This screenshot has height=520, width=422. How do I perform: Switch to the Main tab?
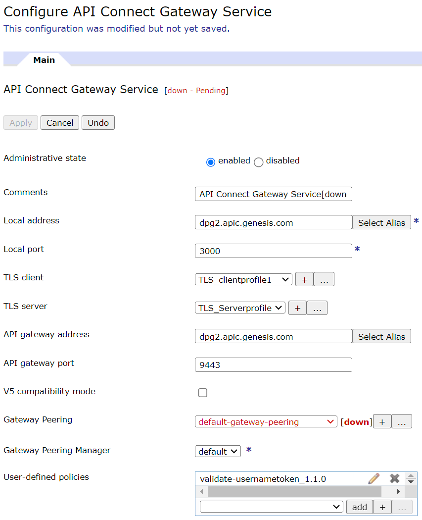[44, 59]
